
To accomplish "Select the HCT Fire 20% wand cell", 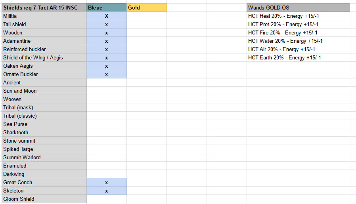I will pyautogui.click(x=283, y=33).
